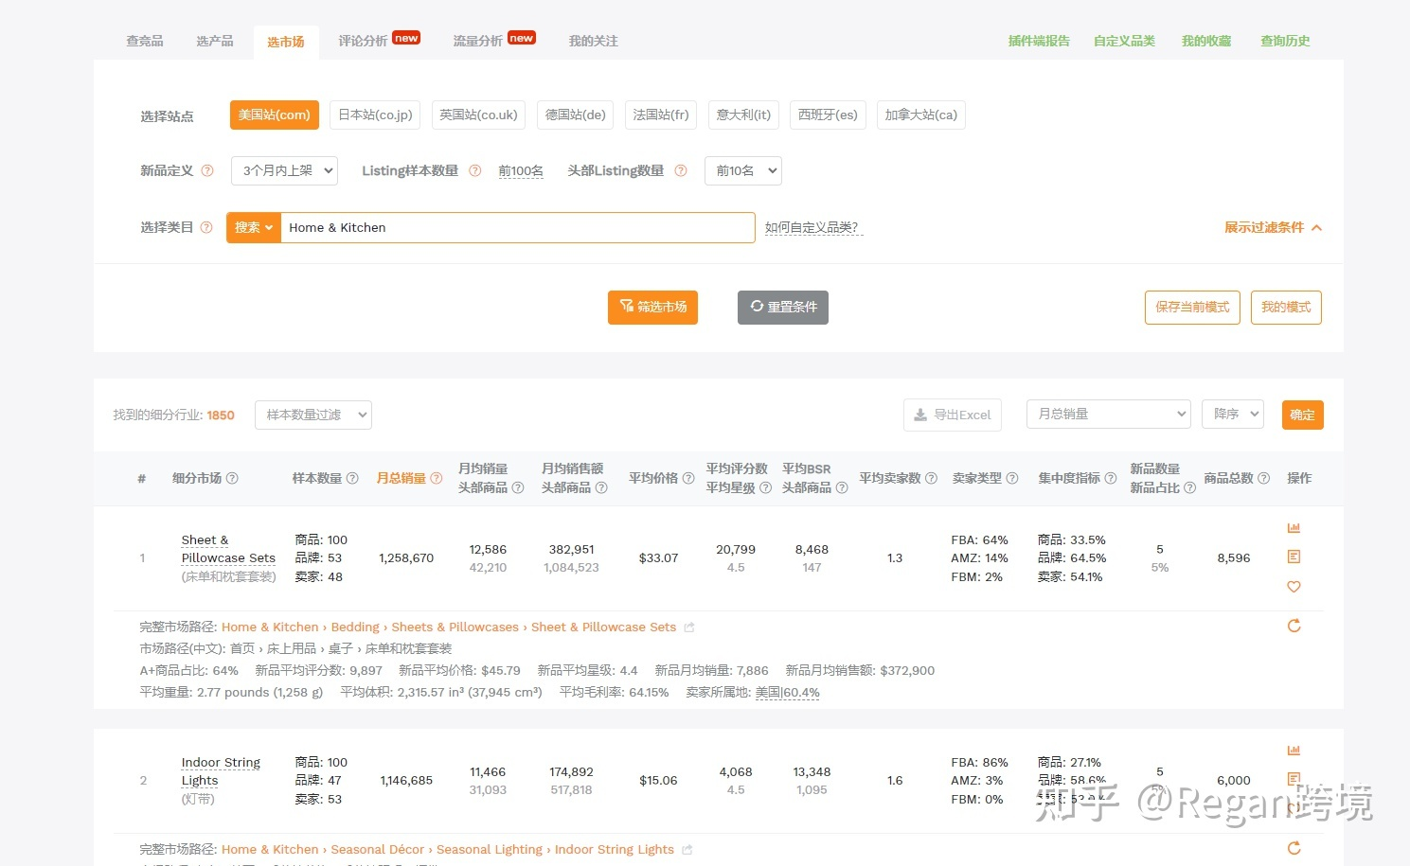Click the report detail icon on the first row
This screenshot has height=866, width=1410.
(1294, 557)
